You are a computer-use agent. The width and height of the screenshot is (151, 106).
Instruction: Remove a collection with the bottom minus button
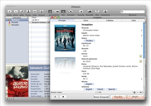point(12,99)
